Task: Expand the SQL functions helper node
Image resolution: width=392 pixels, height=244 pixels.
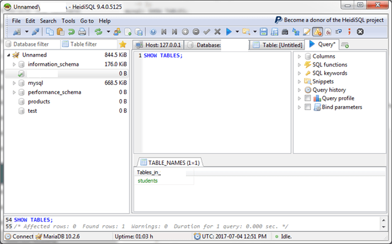Action: click(x=299, y=65)
